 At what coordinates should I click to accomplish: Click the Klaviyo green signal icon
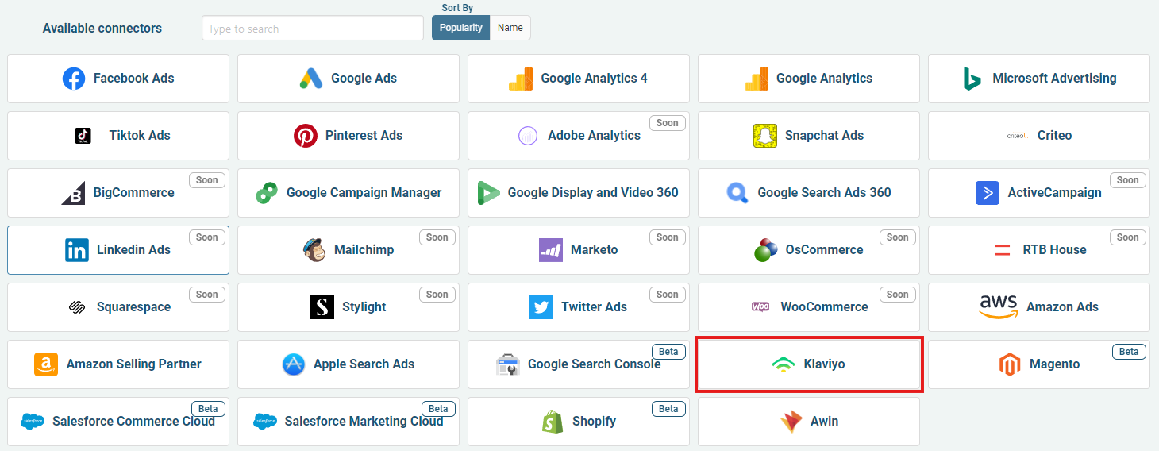click(783, 364)
